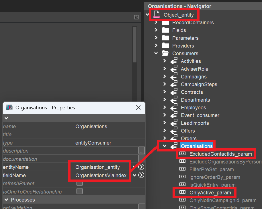Toggle the refreshParent checkbox
The width and height of the screenshot is (262, 209).
79,183
